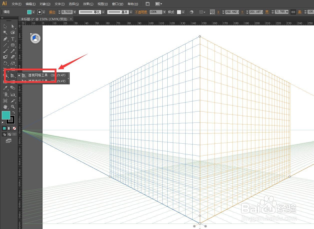The image size is (314, 229).
Task: Click the reference point grid icon
Action: (212, 12)
